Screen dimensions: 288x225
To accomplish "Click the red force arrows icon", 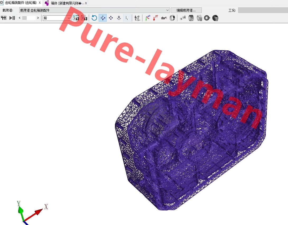I will point(156,18).
